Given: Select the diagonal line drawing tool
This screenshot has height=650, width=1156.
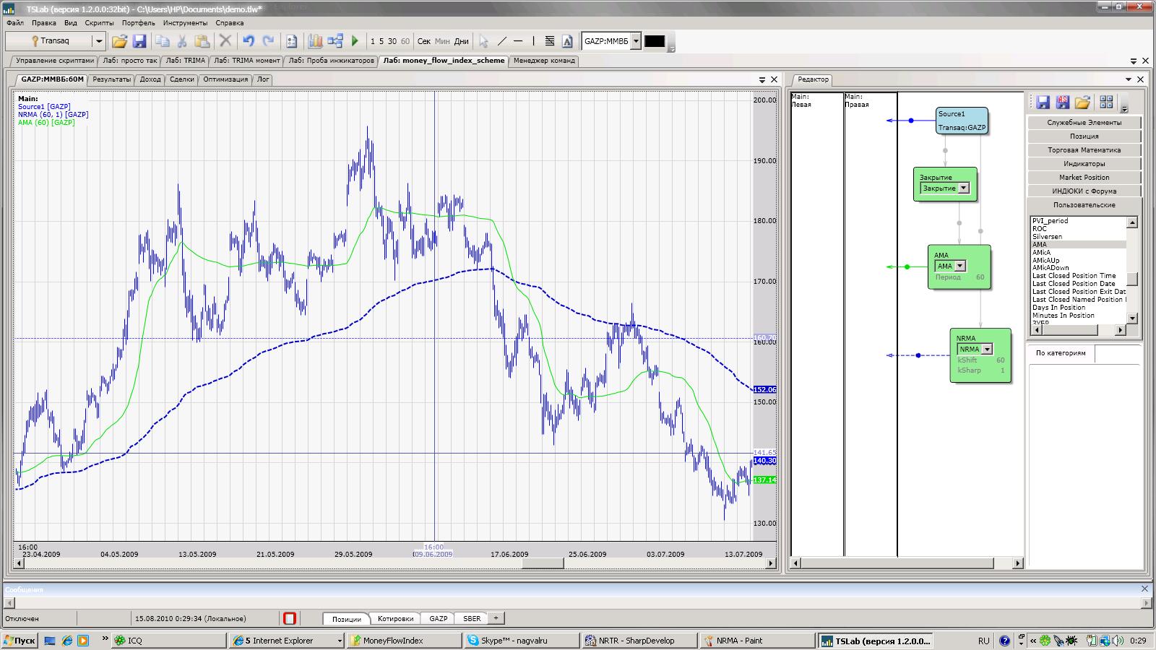Looking at the screenshot, I should point(501,41).
